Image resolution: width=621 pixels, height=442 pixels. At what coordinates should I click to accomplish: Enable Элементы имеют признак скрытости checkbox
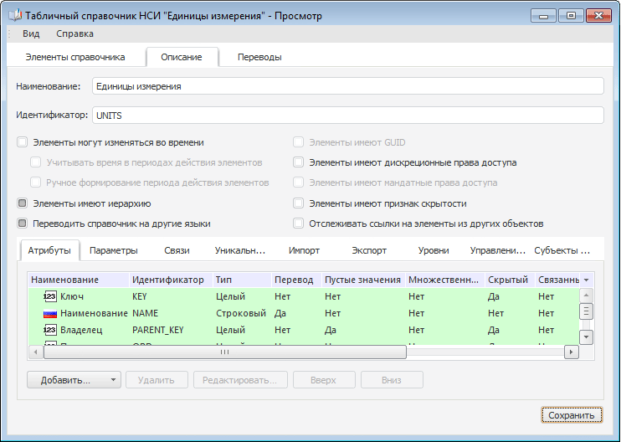tap(298, 203)
